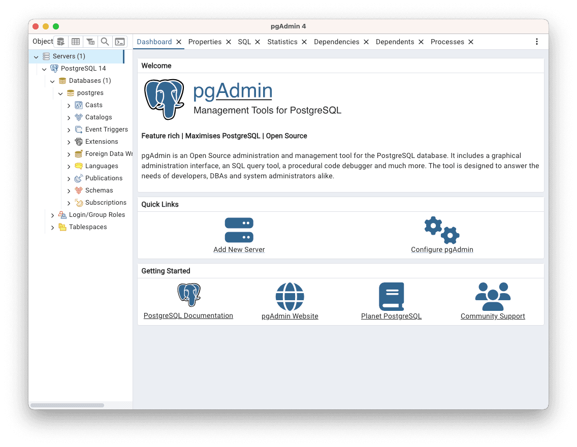The height and width of the screenshot is (447, 577).
Task: Collapse the Servers (1) tree node
Action: click(36, 57)
